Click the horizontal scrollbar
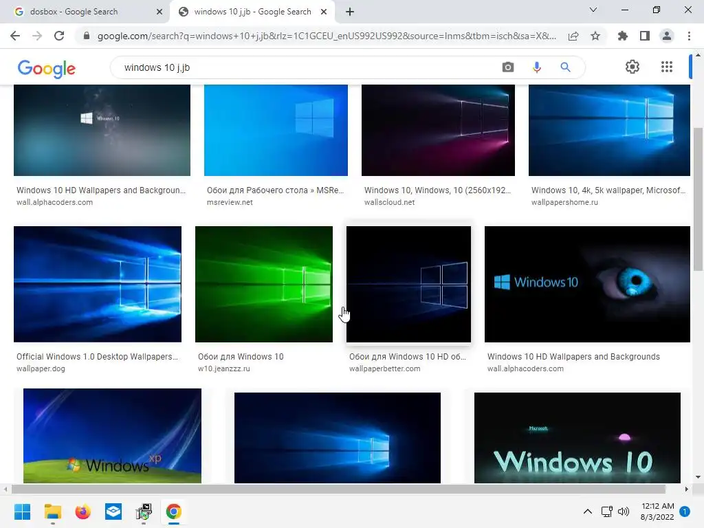Image resolution: width=704 pixels, height=528 pixels. tap(338, 489)
